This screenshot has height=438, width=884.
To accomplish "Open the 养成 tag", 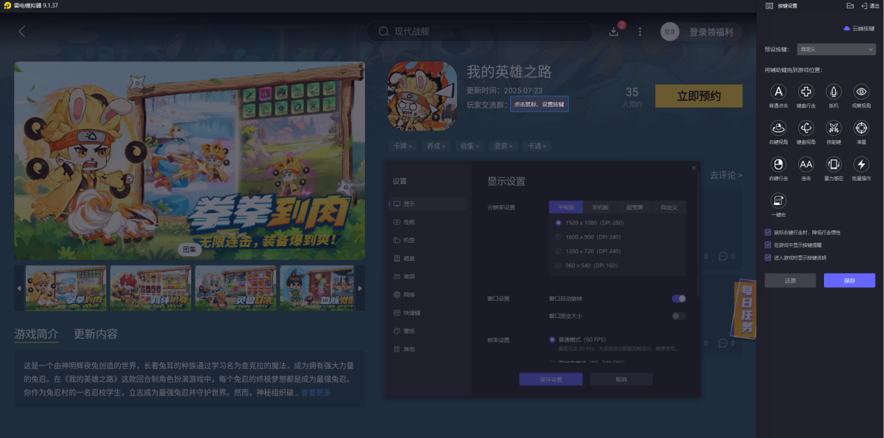I will 436,146.
